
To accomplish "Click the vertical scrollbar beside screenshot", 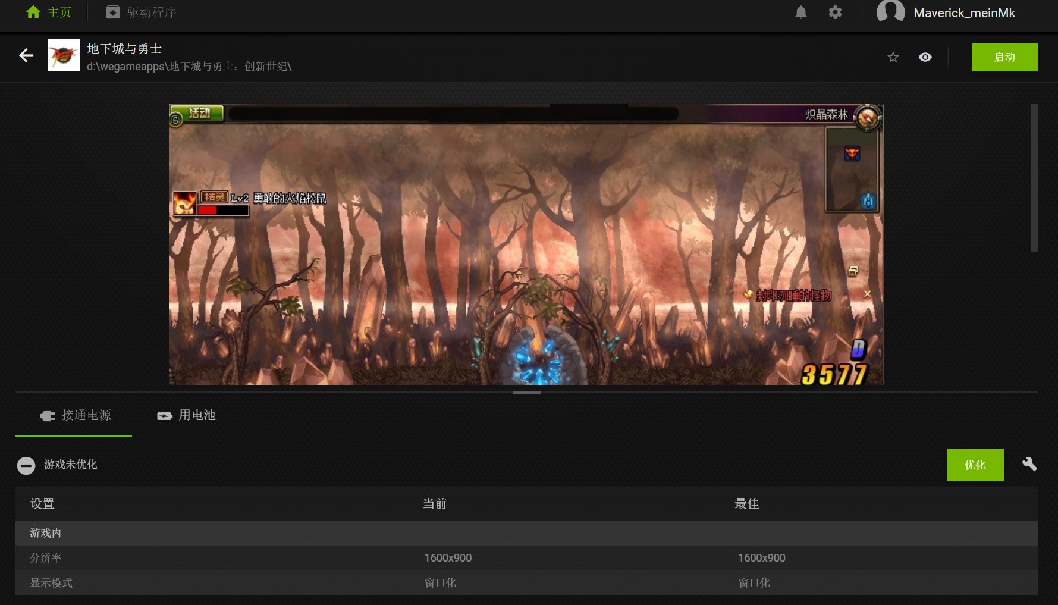I will pyautogui.click(x=1034, y=177).
